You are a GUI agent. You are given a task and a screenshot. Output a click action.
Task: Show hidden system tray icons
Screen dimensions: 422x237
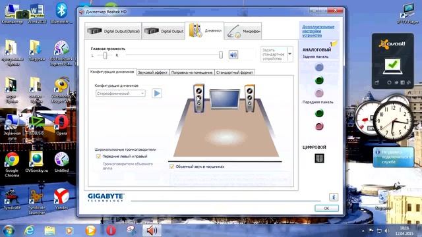(x=363, y=231)
